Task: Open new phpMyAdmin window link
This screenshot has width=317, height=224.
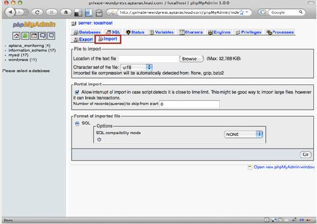Action: coord(284,167)
